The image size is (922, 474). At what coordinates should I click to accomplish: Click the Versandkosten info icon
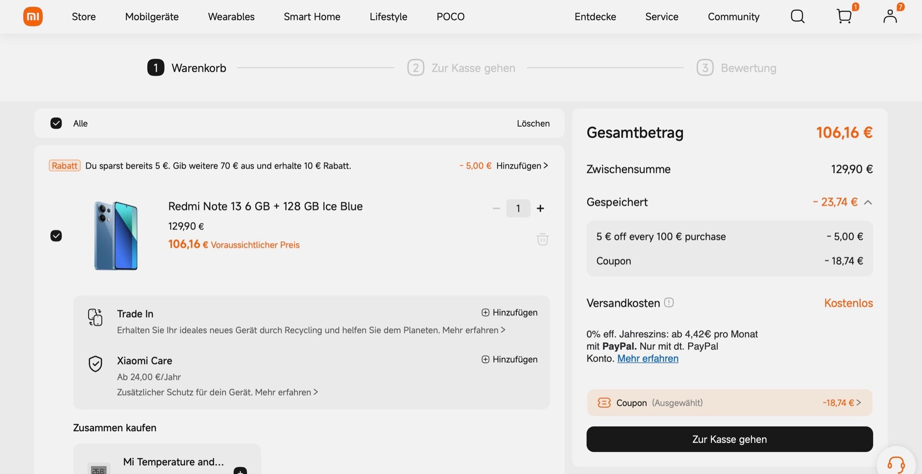point(669,303)
